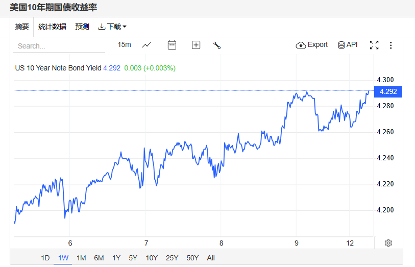Click the 9 date axis label
The width and height of the screenshot is (415, 267).
[296, 243]
